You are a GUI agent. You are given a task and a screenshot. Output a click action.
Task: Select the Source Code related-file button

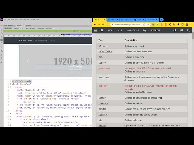(8, 29)
